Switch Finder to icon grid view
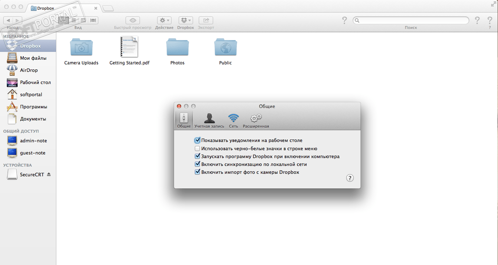Image resolution: width=498 pixels, height=265 pixels. tap(64, 20)
